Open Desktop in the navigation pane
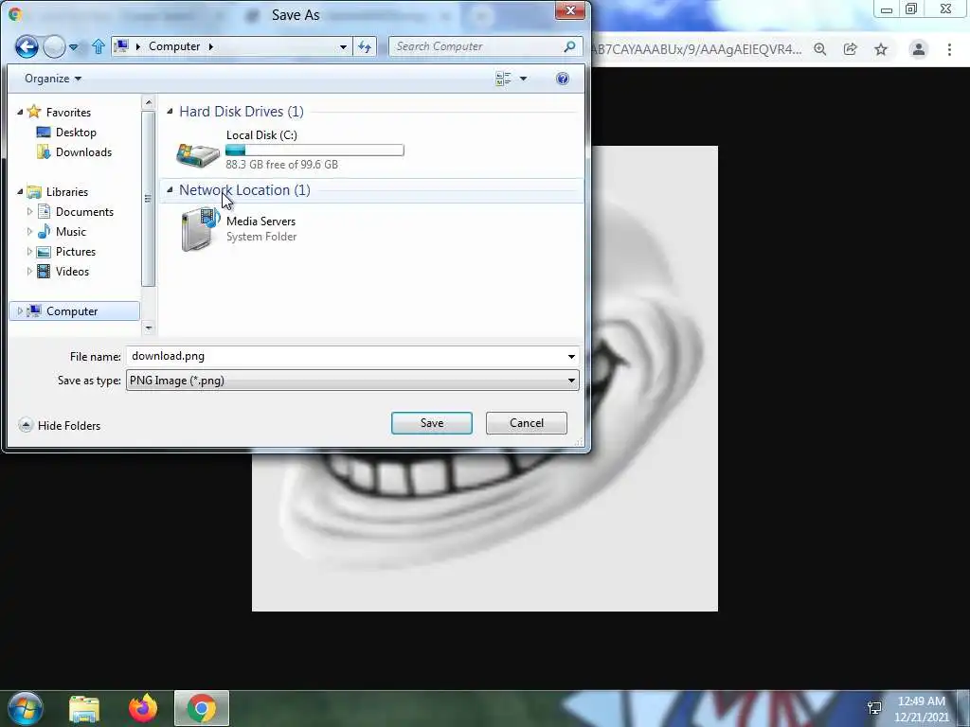The height and width of the screenshot is (727, 970). (x=76, y=133)
